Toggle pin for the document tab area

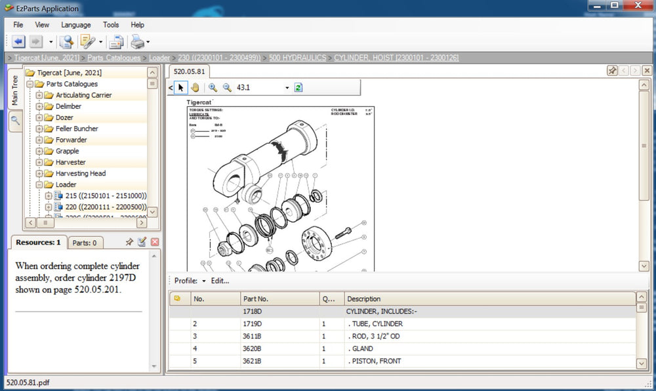(x=612, y=71)
